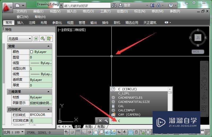212x137 pixels.
Task: Toggle Grid Display in status bar
Action: (78, 132)
